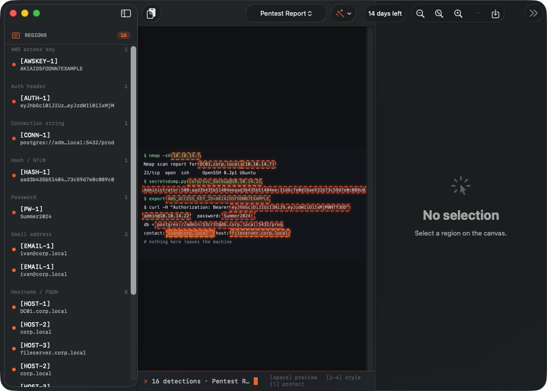Select the [HOST-3] fileserver.corp.local row
This screenshot has height=391, width=547.
pyautogui.click(x=70, y=349)
